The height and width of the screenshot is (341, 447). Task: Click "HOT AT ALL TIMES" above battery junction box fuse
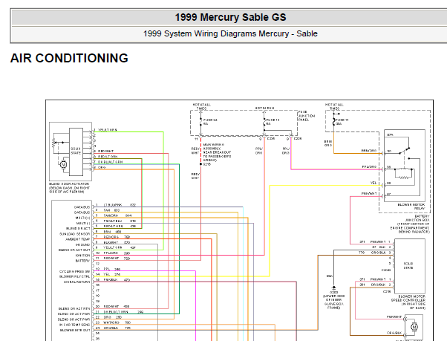[334, 107]
